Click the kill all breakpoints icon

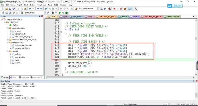pyautogui.click(x=125, y=9)
